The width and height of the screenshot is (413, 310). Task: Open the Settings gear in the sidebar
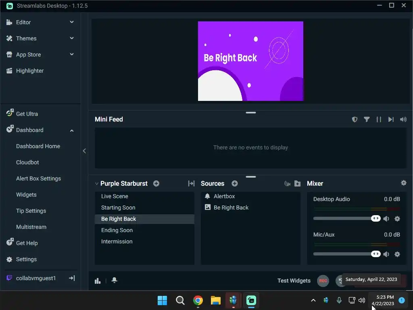pyautogui.click(x=9, y=260)
